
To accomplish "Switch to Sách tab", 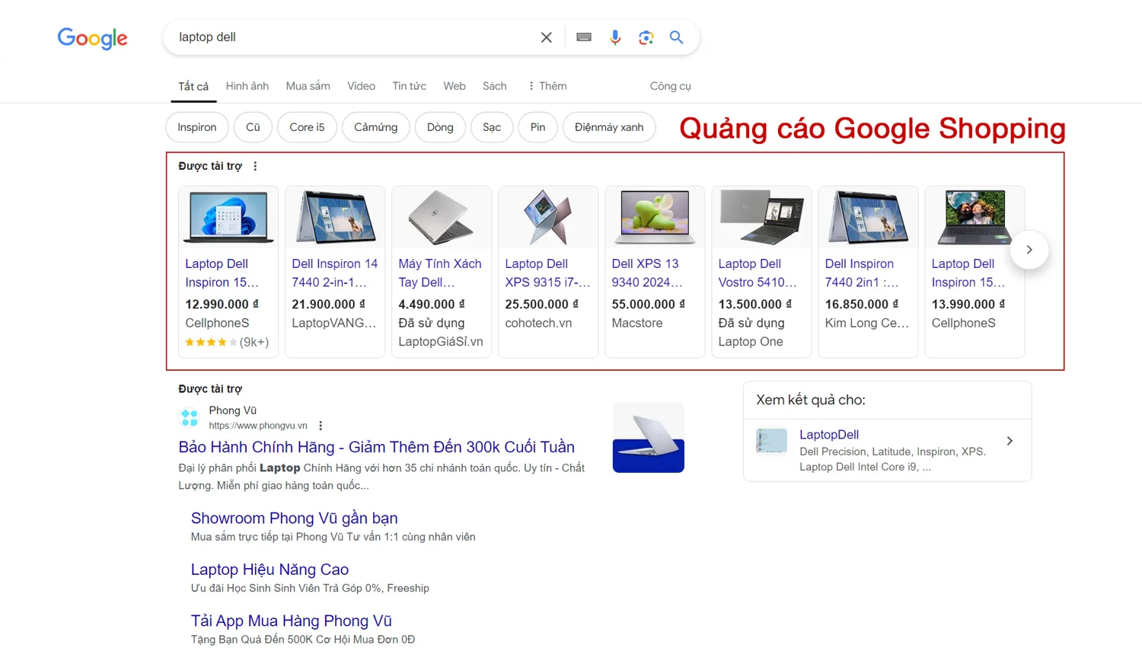I will [x=495, y=86].
